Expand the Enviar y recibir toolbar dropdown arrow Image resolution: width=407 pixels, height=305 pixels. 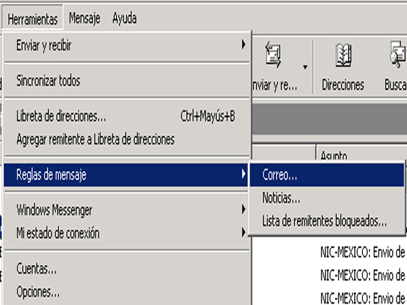[x=305, y=67]
